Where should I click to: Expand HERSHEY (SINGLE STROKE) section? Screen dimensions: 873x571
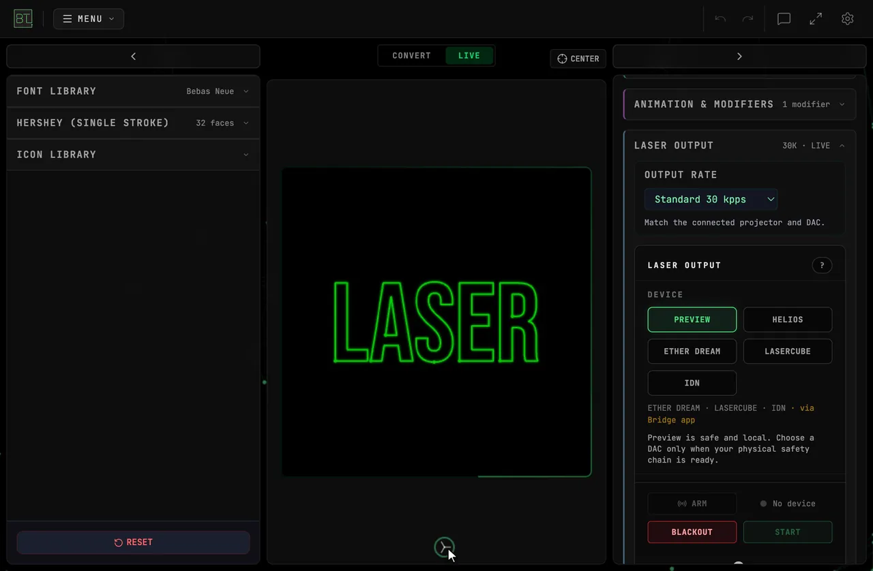click(133, 123)
